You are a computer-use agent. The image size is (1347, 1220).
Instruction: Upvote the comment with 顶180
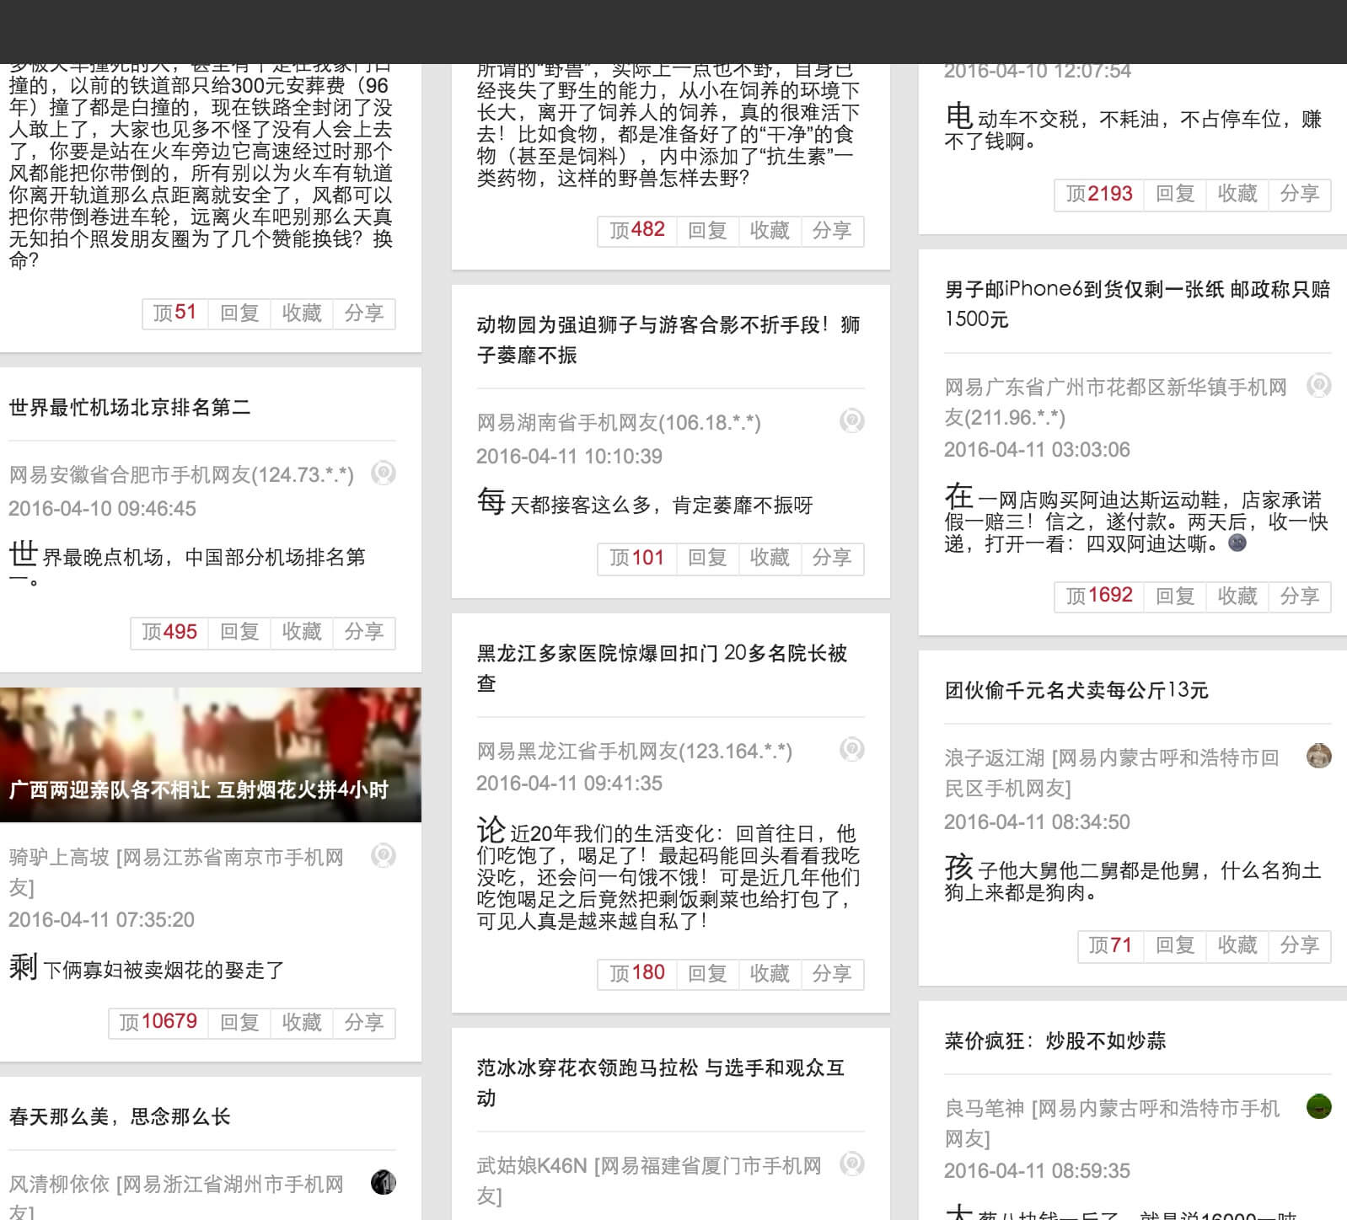click(636, 973)
